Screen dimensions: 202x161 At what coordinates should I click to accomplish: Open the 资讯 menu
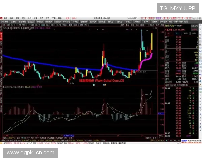[48, 18]
